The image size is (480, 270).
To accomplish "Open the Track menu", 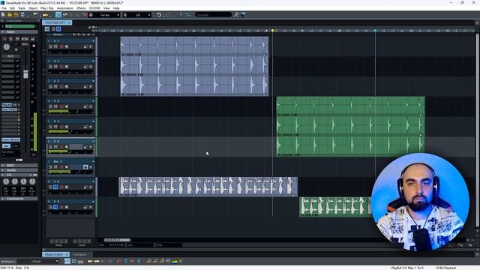I will click(22, 8).
